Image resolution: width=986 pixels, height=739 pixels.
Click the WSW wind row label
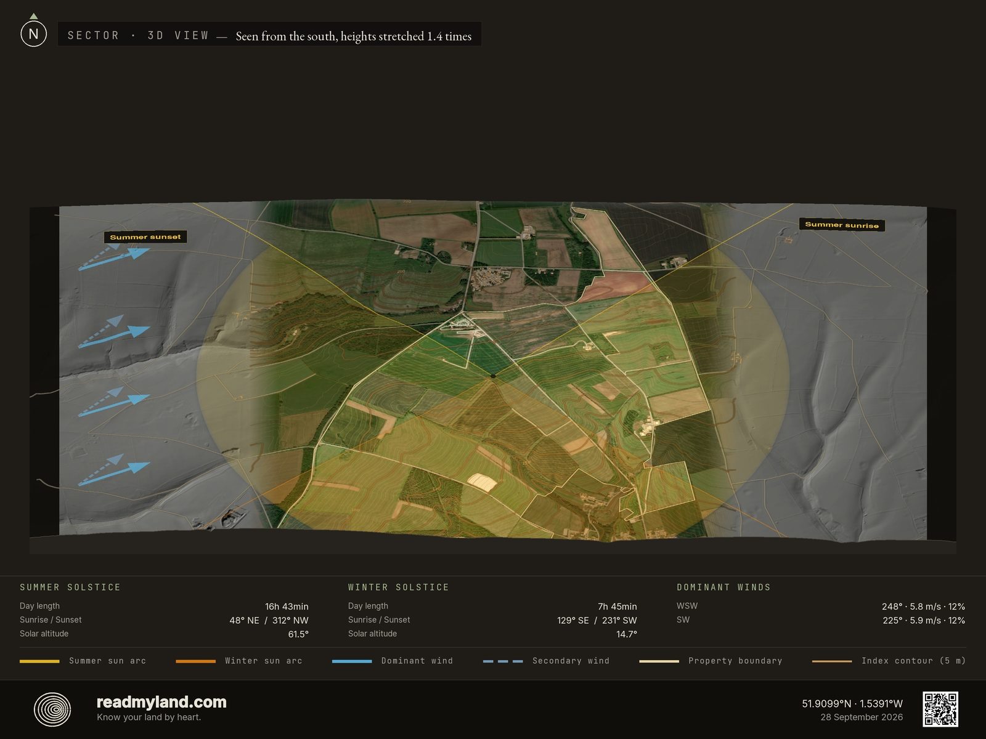pyautogui.click(x=687, y=606)
